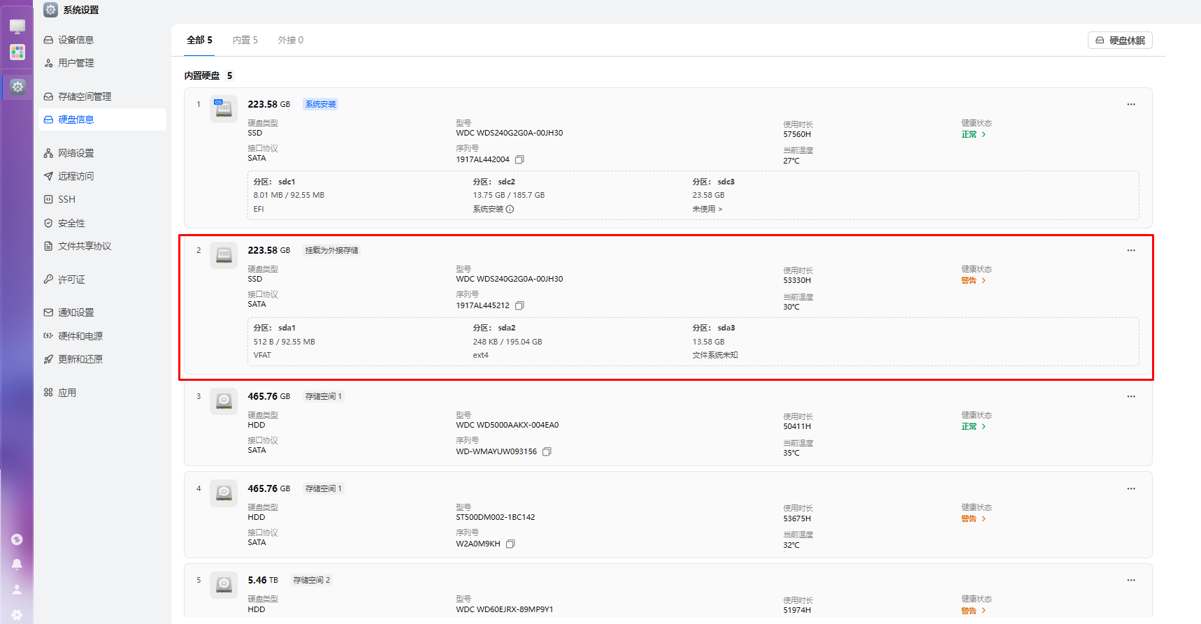Copy serial number WD-WMAYUW093156
Viewport: 1201px width, 624px height.
[x=547, y=451]
